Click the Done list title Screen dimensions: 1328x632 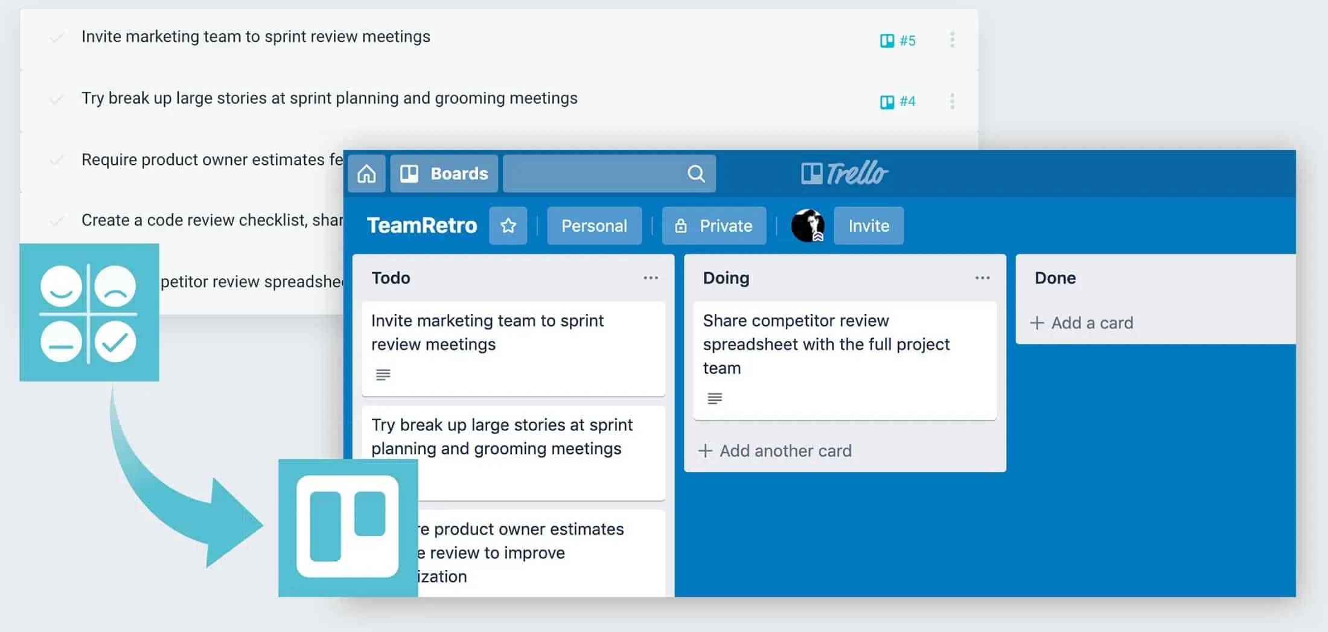[1055, 278]
